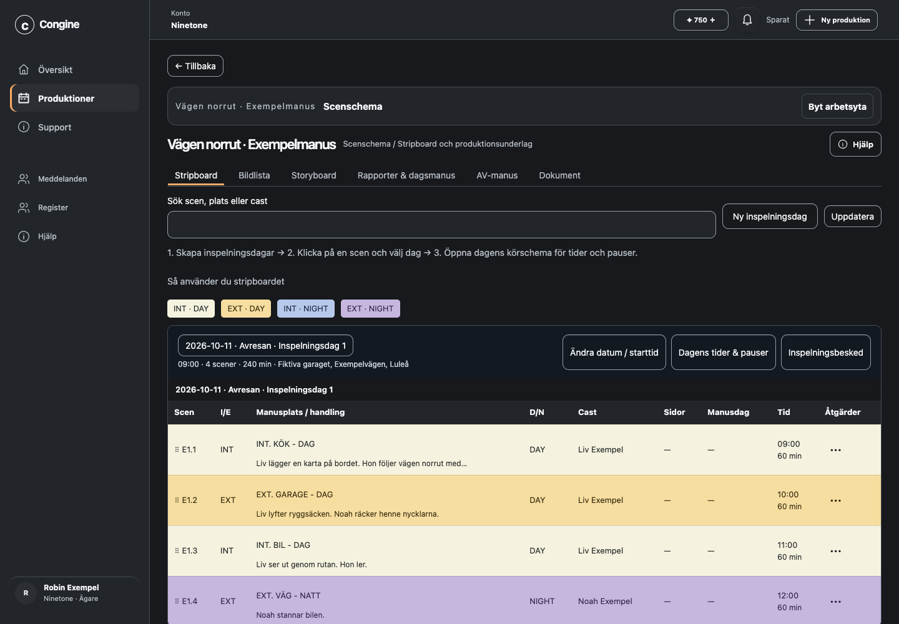The image size is (899, 624).
Task: Open Hjälp in the sidebar
Action: [74, 236]
